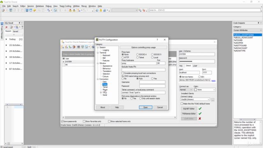Open the Database menu
263x148 pixels.
coord(39,6)
